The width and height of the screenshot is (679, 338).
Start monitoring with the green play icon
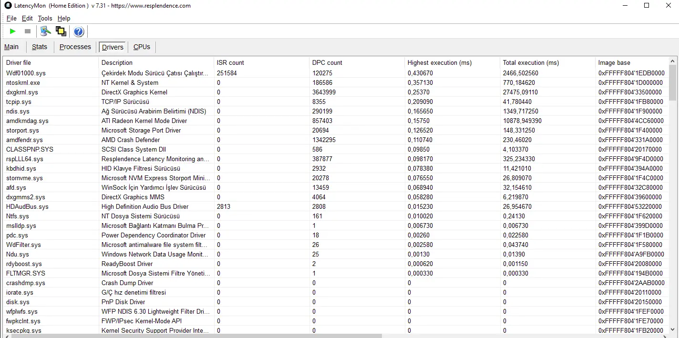click(13, 31)
